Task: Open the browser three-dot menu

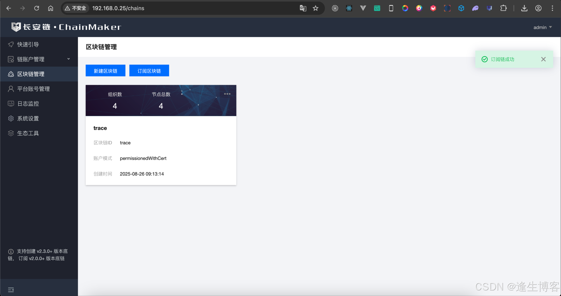Action: tap(552, 8)
